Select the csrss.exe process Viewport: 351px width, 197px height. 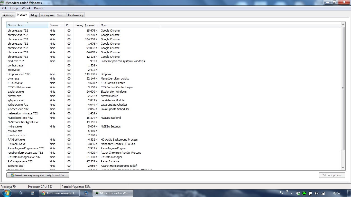[84, 70]
